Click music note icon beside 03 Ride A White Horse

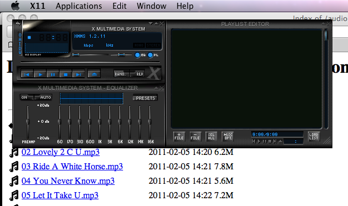pyautogui.click(x=14, y=167)
